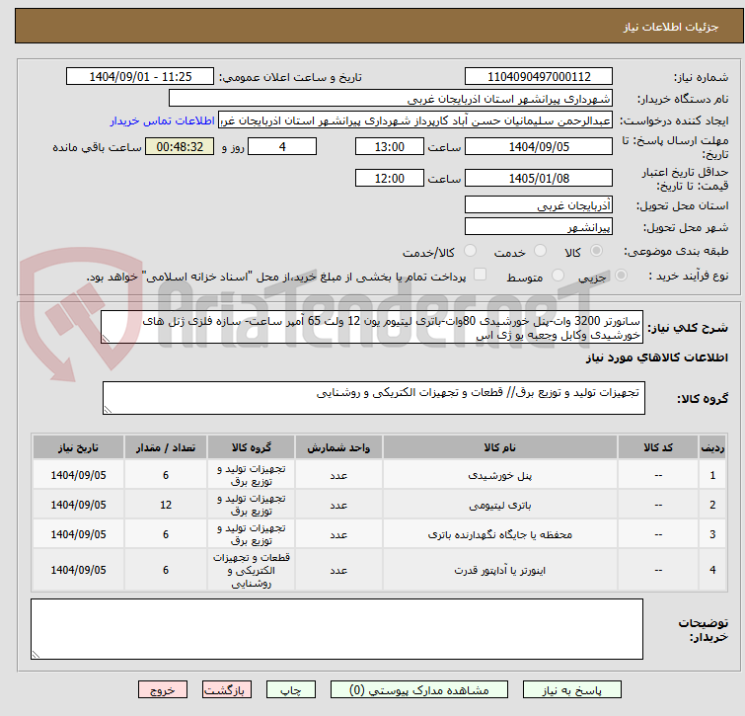Click quantity 12 in battery row
This screenshot has height=716, width=745.
click(x=166, y=505)
